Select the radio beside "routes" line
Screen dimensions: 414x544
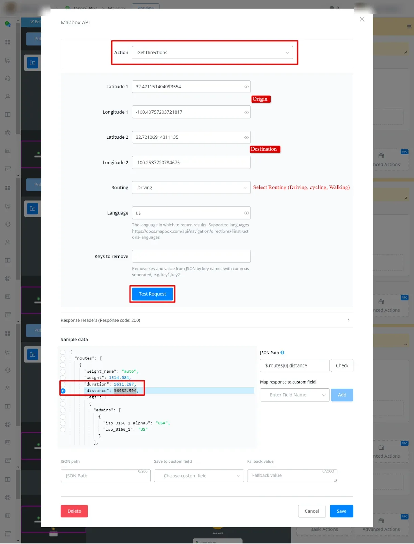pos(63,358)
